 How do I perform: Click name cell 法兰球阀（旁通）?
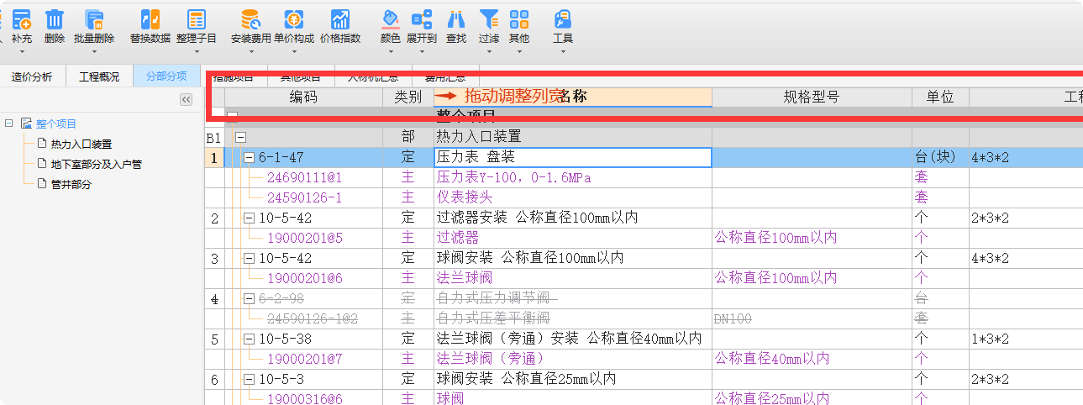coord(572,359)
